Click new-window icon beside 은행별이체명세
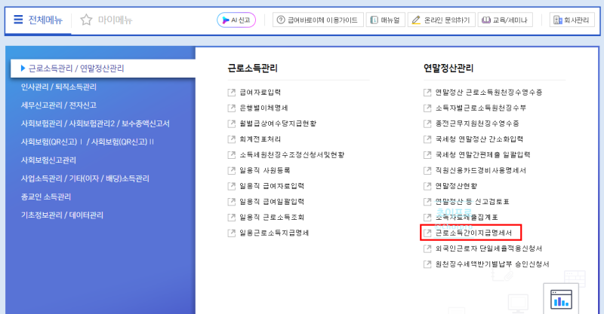 pos(232,108)
